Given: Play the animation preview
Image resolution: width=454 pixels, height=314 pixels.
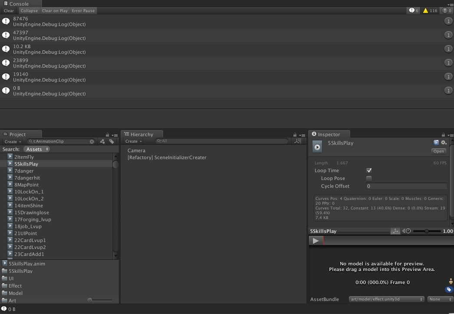Looking at the screenshot, I should pyautogui.click(x=316, y=241).
